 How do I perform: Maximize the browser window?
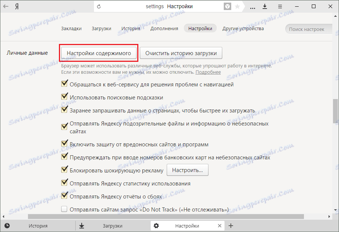[314, 6]
